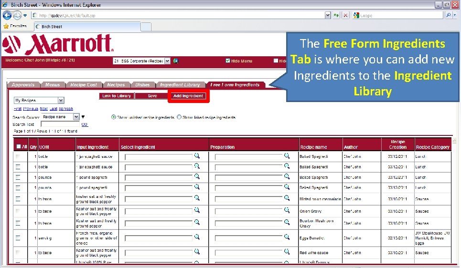Click the Marriott logo
The height and width of the screenshot is (268, 461).
pyautogui.click(x=58, y=44)
